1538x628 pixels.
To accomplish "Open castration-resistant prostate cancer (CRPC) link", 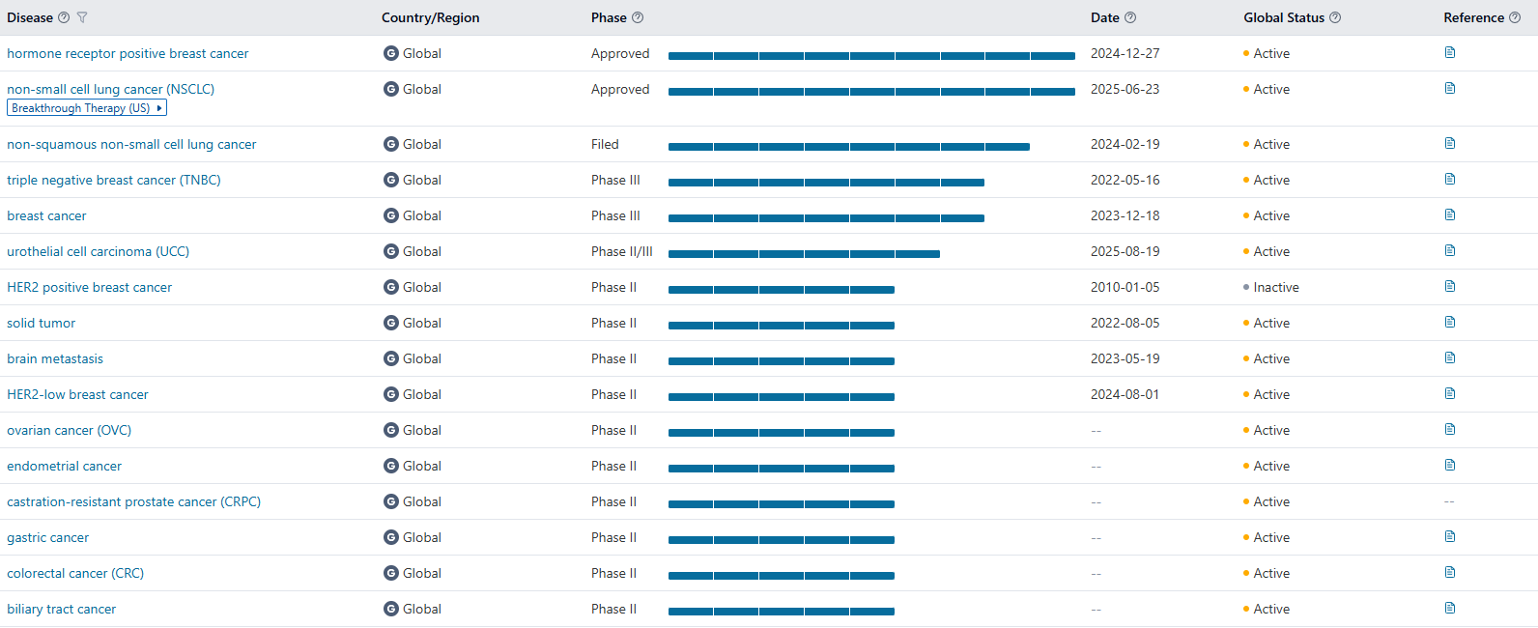I will pyautogui.click(x=133, y=501).
